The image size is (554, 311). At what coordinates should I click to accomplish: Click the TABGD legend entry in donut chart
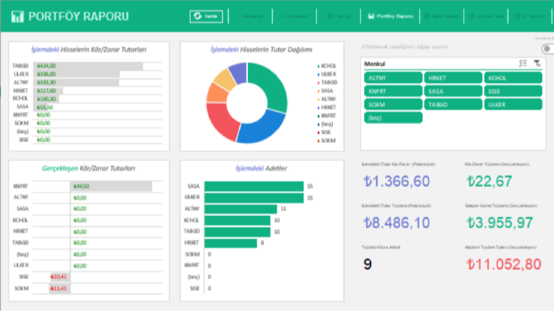click(x=327, y=82)
